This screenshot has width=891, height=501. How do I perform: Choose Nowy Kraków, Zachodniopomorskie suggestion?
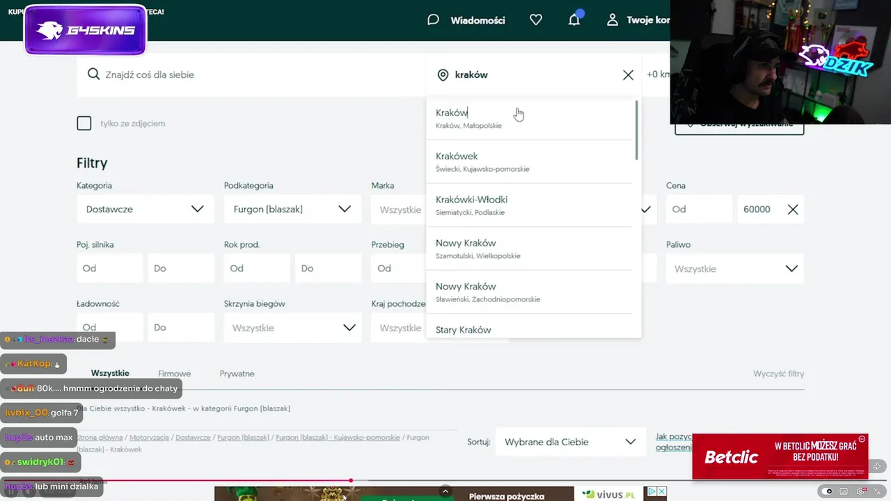(x=530, y=292)
